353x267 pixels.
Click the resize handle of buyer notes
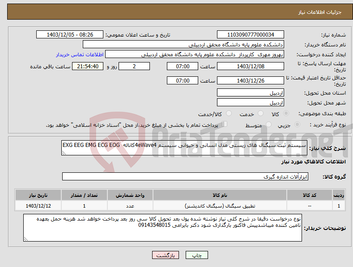pos(26,239)
